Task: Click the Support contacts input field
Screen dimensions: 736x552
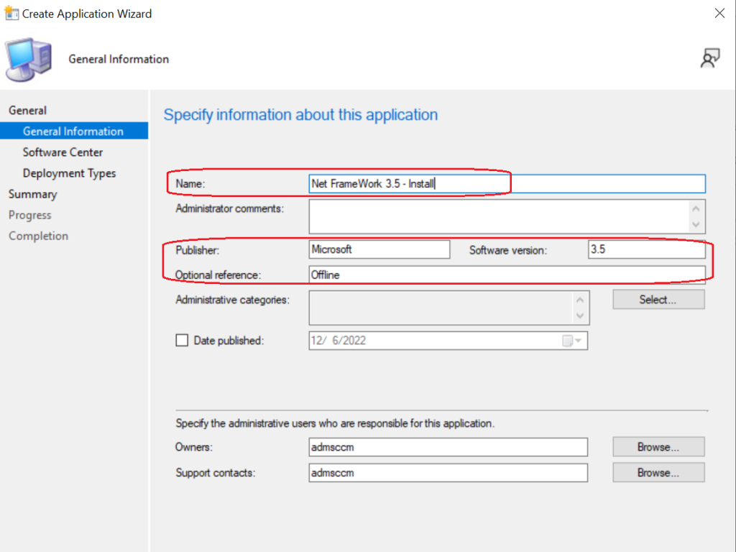Action: pos(448,473)
